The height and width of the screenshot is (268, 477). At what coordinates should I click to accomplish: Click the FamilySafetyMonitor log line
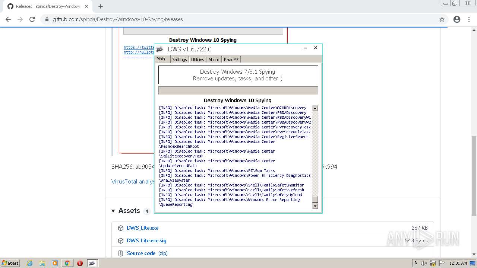click(x=231, y=185)
